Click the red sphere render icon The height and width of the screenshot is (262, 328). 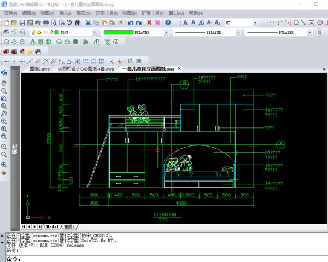point(6,51)
